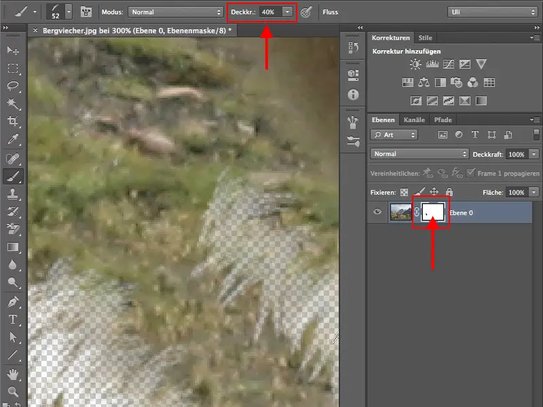Toggle type layer filter in Ebenen panel
This screenshot has width=543, height=407.
click(x=475, y=134)
